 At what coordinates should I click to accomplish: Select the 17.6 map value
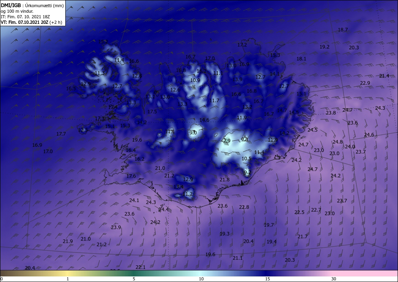click(131, 176)
